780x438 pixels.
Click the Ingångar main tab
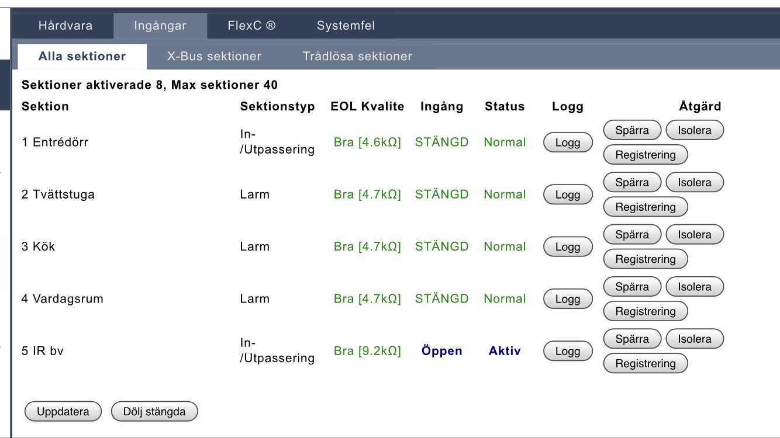[x=160, y=26]
